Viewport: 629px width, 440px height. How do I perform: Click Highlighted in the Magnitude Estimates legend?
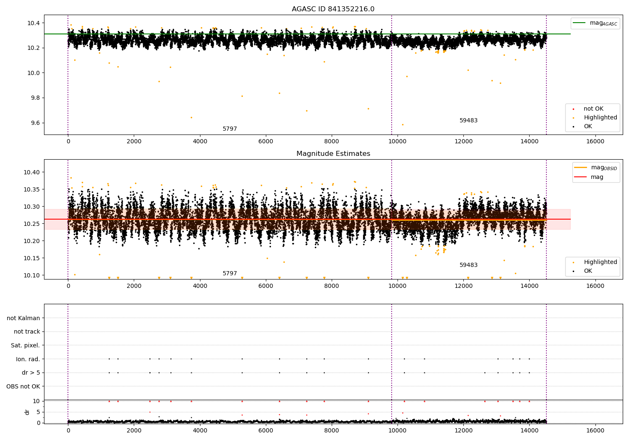pyautogui.click(x=600, y=262)
